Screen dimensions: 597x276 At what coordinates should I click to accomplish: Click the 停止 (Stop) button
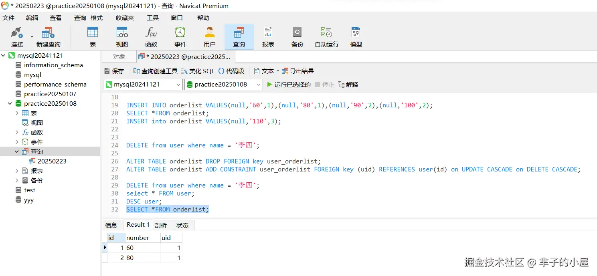tap(325, 85)
